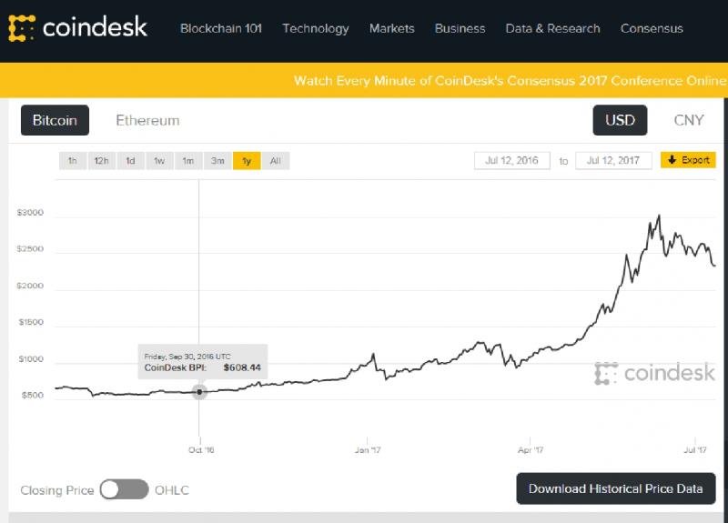Go to the Business section
This screenshot has height=523, width=728.
click(x=460, y=28)
